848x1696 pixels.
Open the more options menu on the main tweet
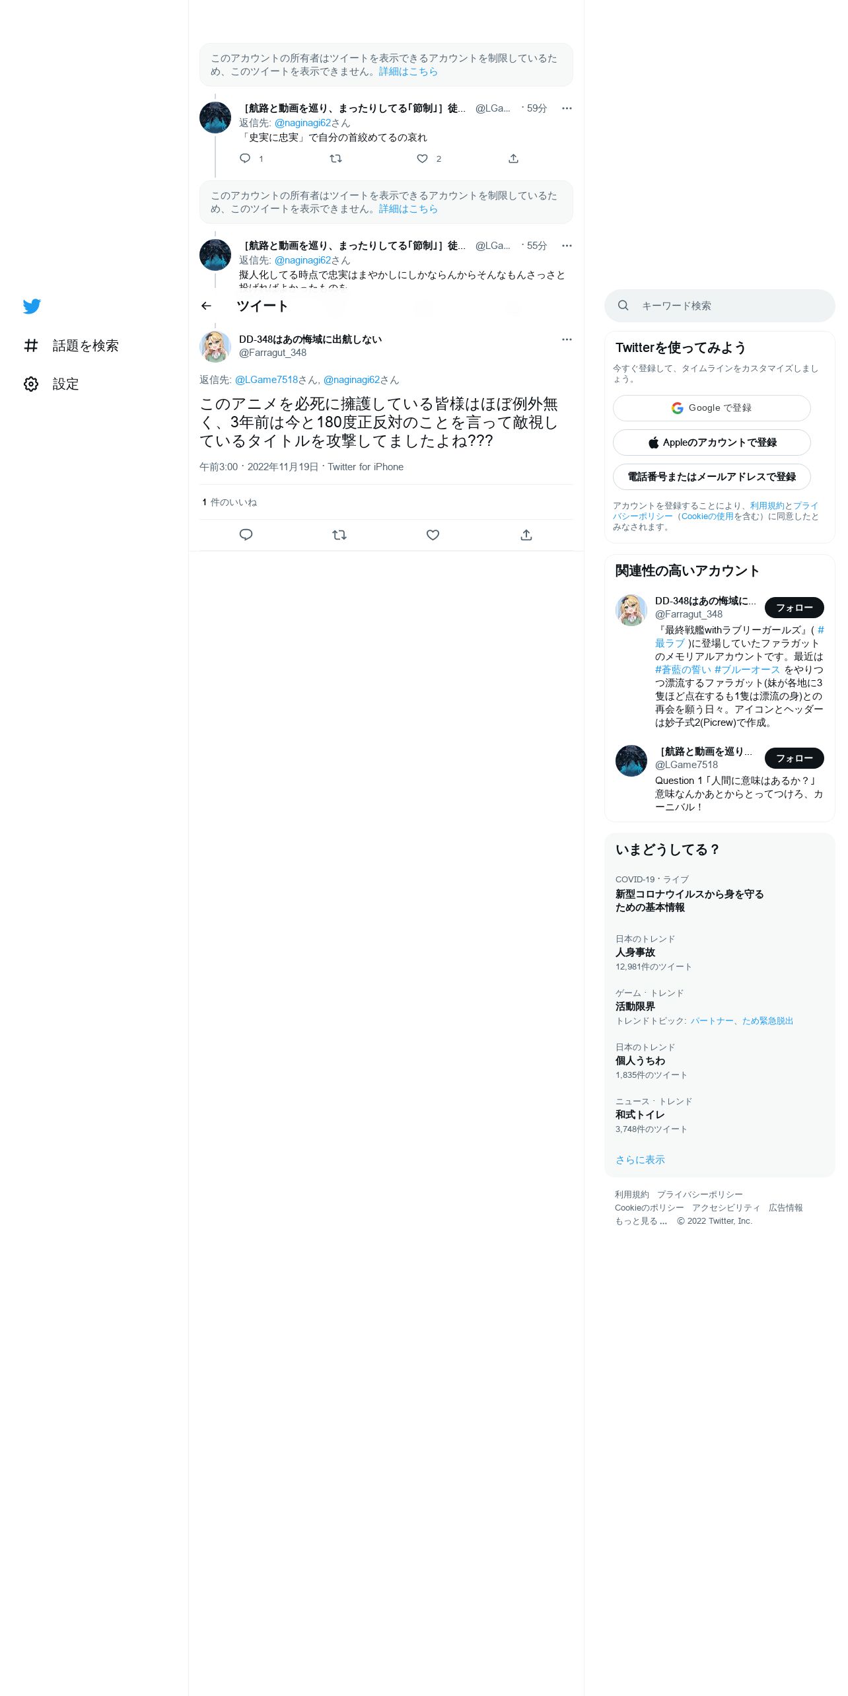click(x=567, y=339)
